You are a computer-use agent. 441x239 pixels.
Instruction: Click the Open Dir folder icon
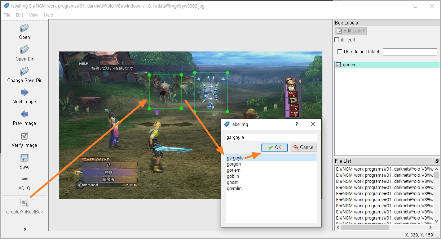click(25, 50)
